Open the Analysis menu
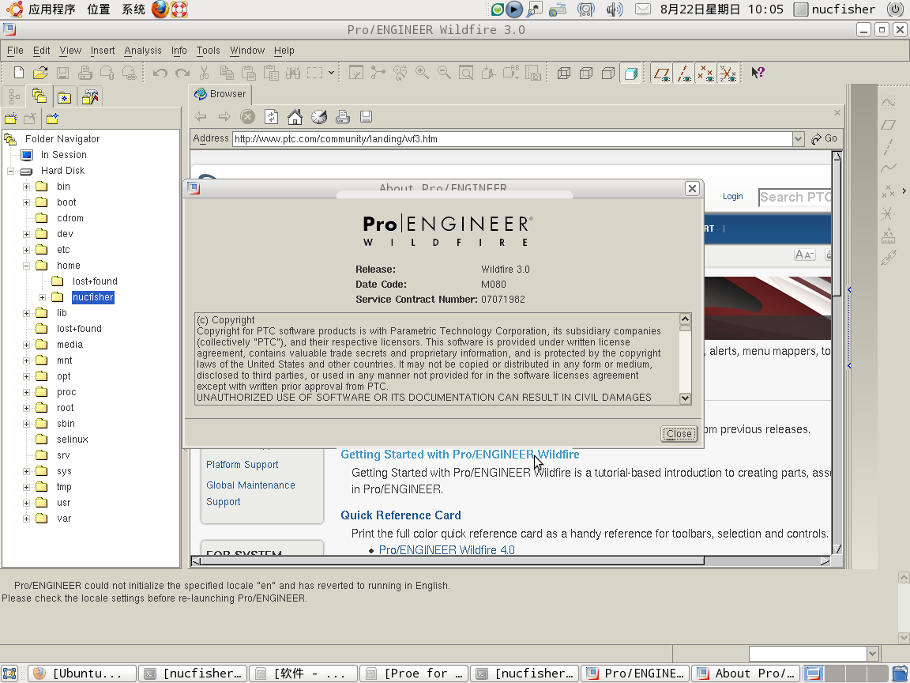910x683 pixels. [x=143, y=51]
